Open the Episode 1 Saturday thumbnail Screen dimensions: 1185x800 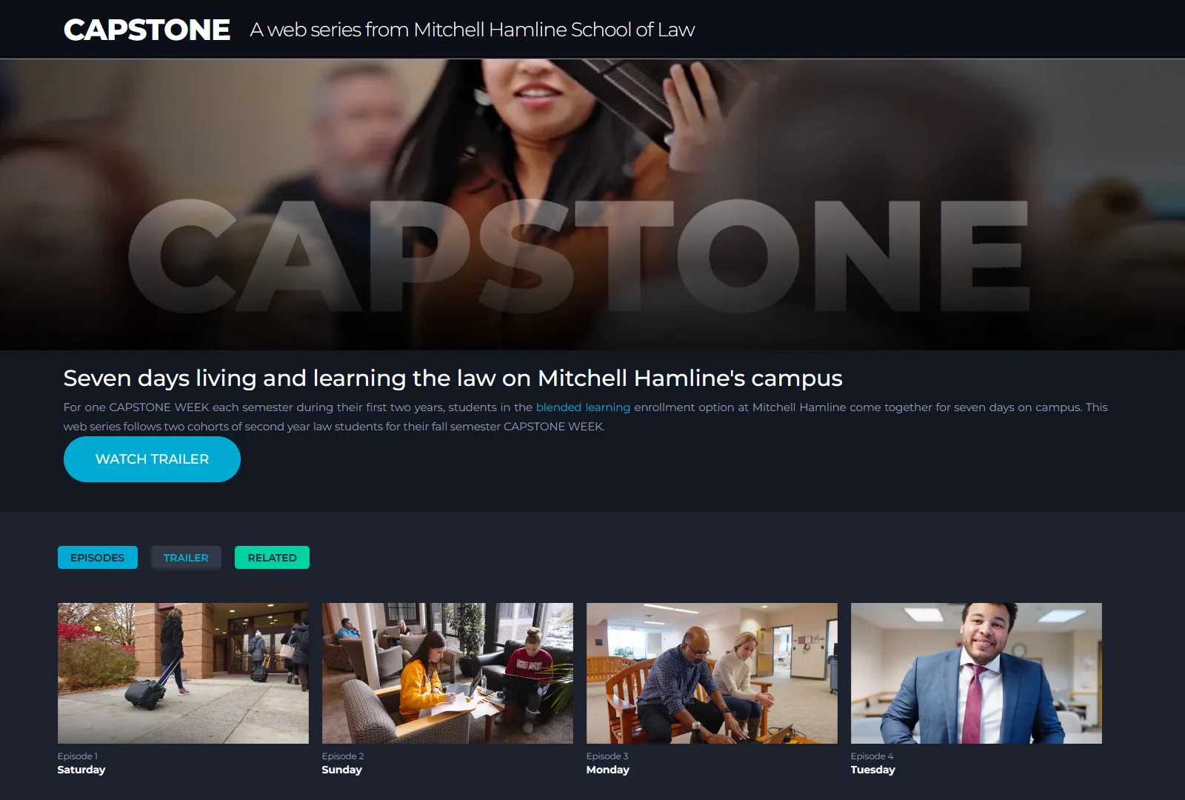pyautogui.click(x=183, y=673)
